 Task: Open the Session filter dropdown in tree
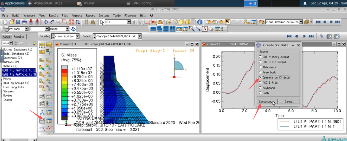click(x=11, y=43)
